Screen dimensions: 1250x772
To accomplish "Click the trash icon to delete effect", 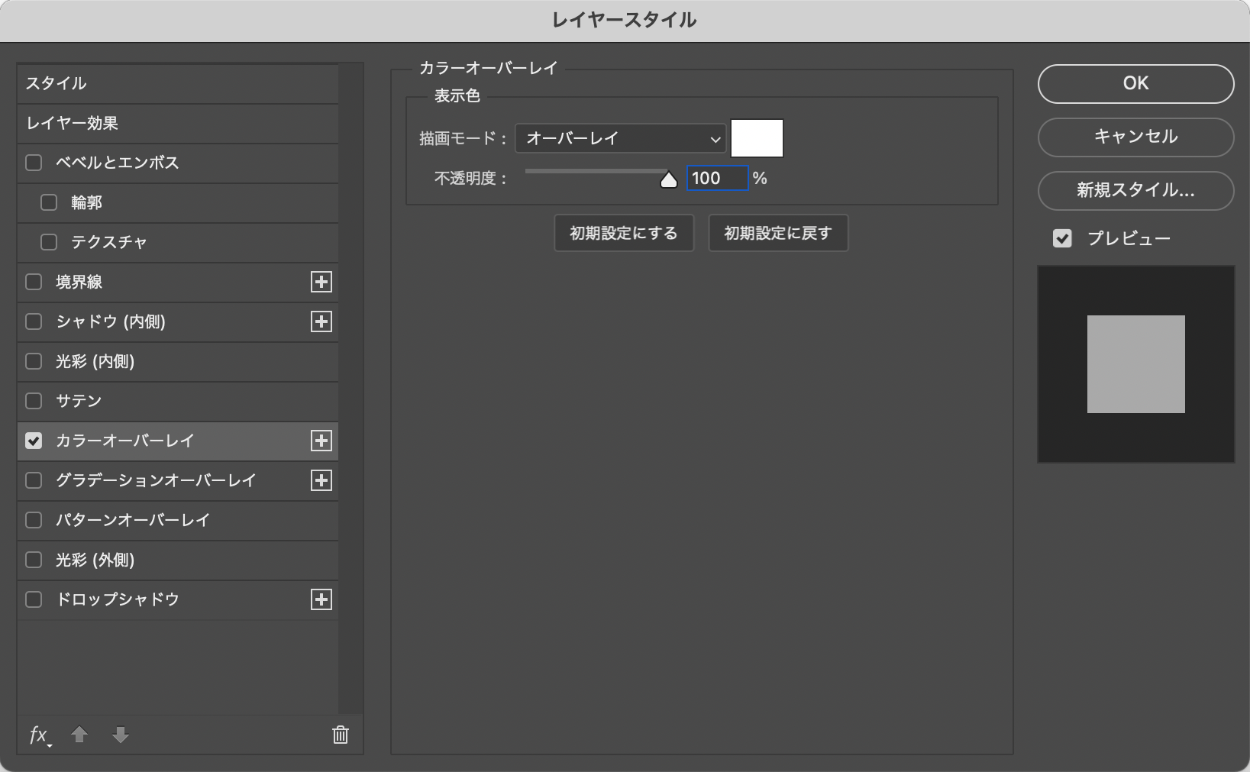I will click(x=341, y=735).
